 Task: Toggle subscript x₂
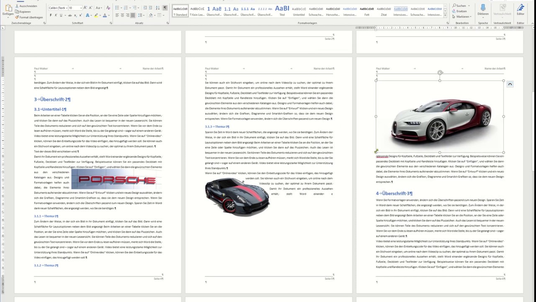(x=75, y=15)
